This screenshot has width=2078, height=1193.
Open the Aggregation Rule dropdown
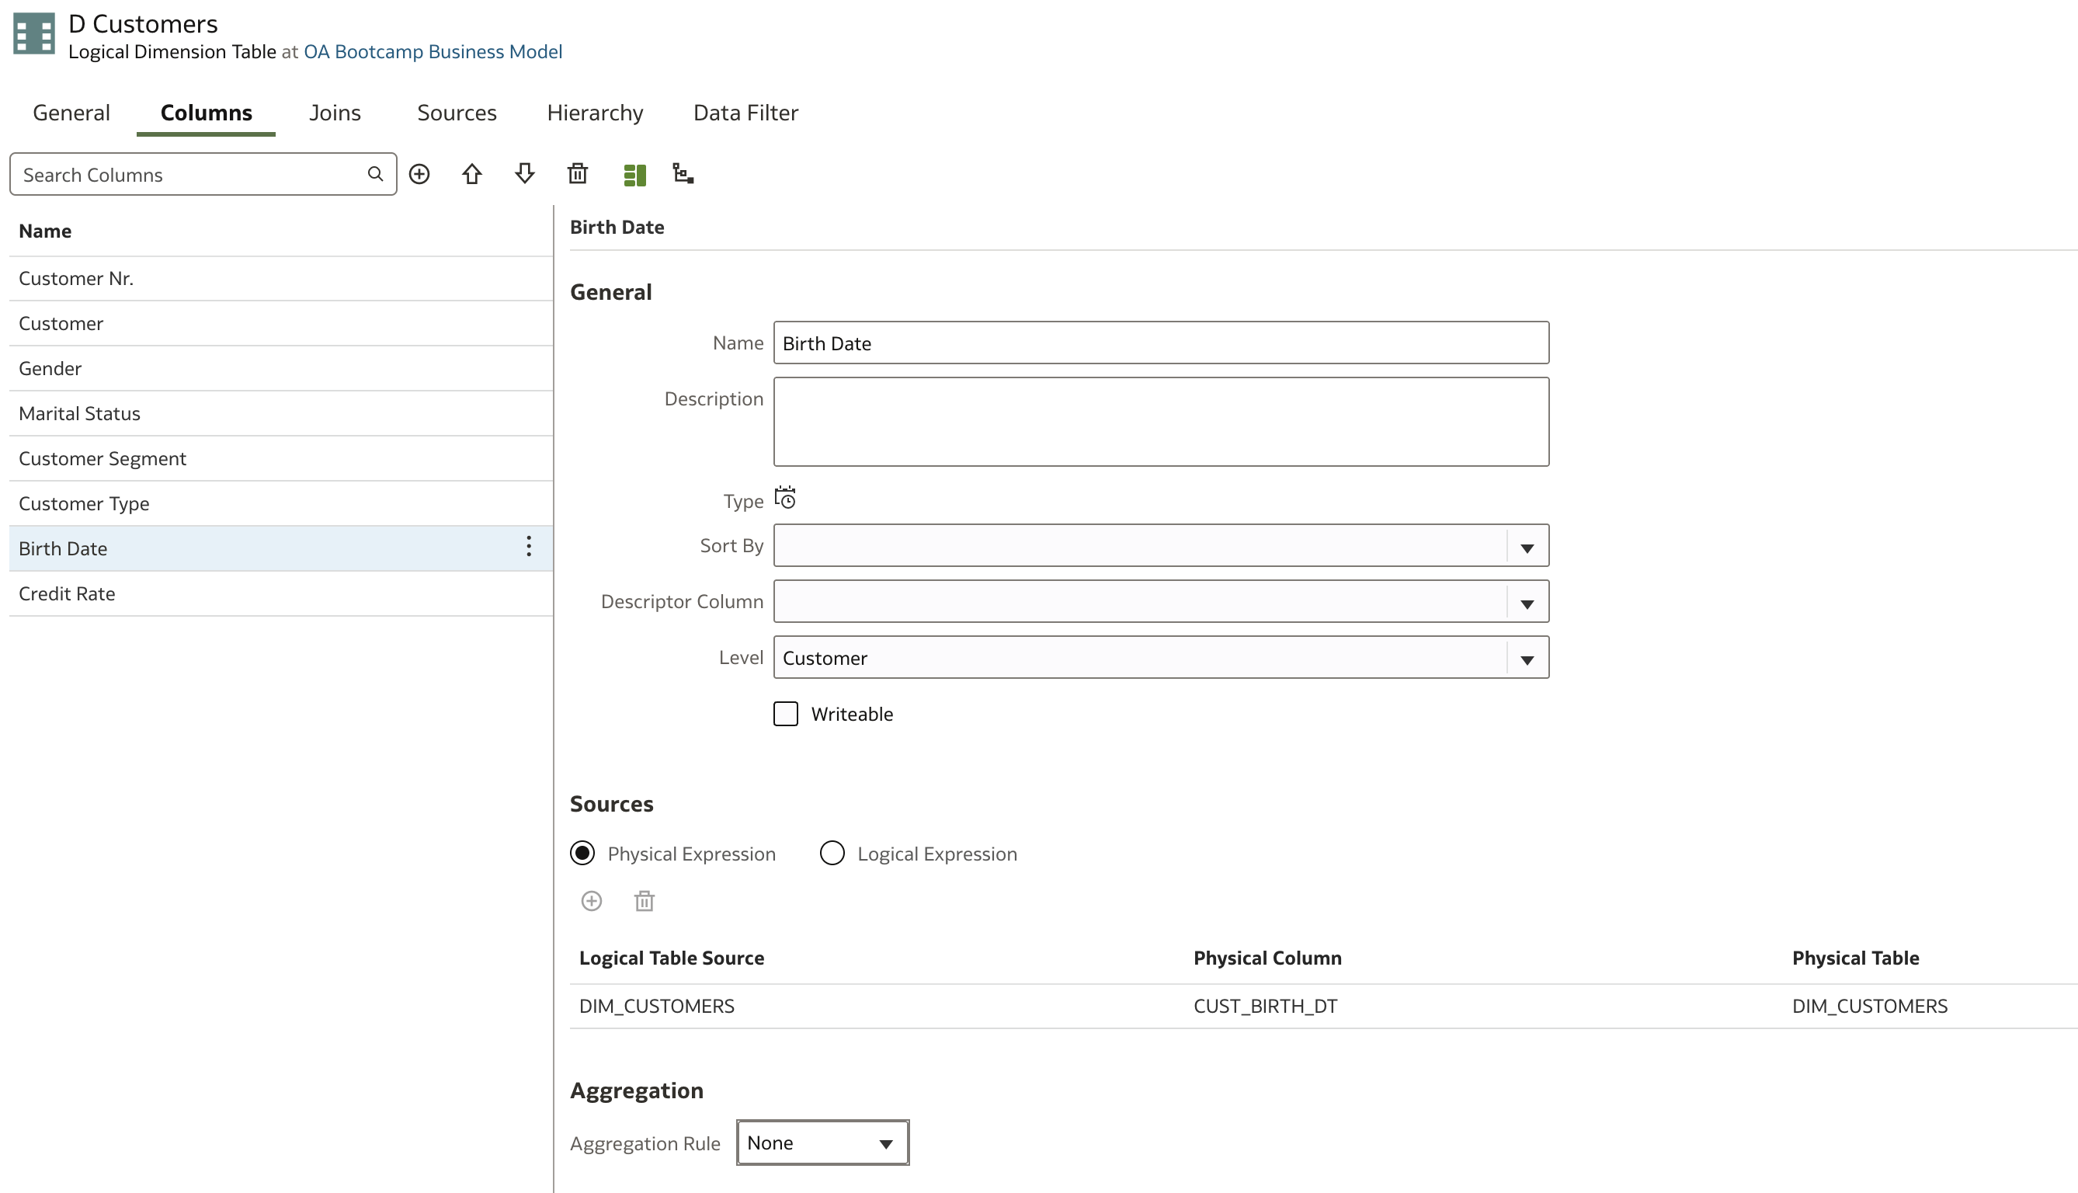(x=822, y=1143)
